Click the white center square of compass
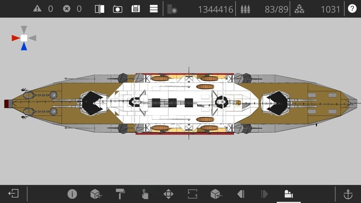Image resolution: width=361 pixels, height=203 pixels. [24, 38]
